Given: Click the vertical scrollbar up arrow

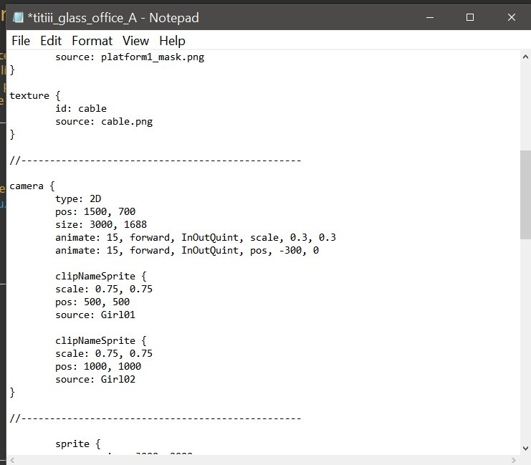Looking at the screenshot, I should click(525, 56).
